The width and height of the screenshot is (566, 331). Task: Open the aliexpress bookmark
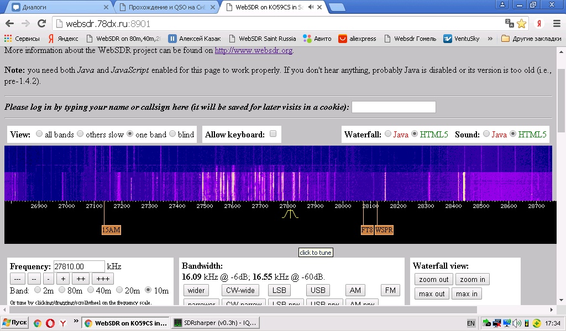tap(357, 39)
